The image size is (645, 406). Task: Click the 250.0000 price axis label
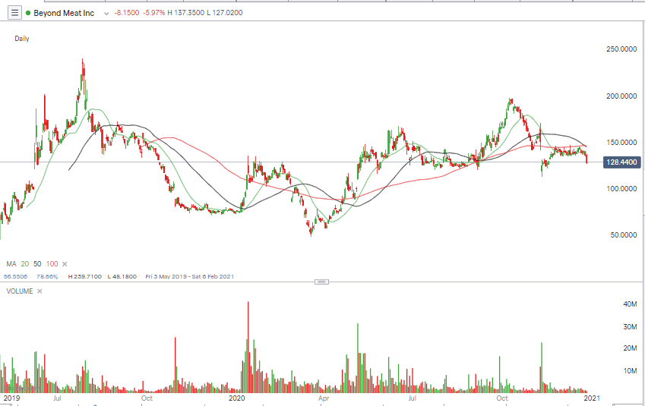click(621, 49)
